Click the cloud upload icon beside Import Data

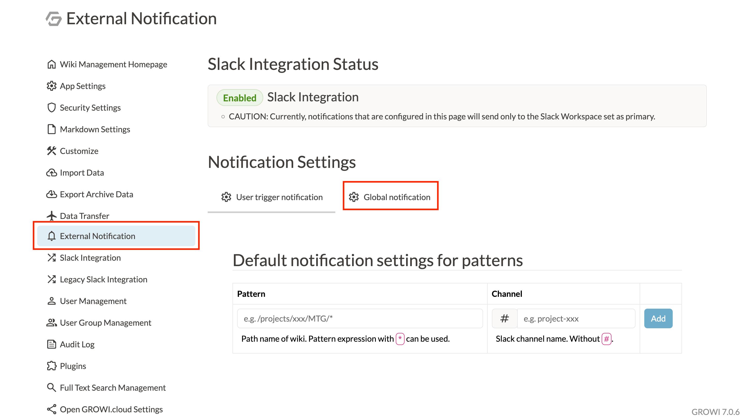51,173
